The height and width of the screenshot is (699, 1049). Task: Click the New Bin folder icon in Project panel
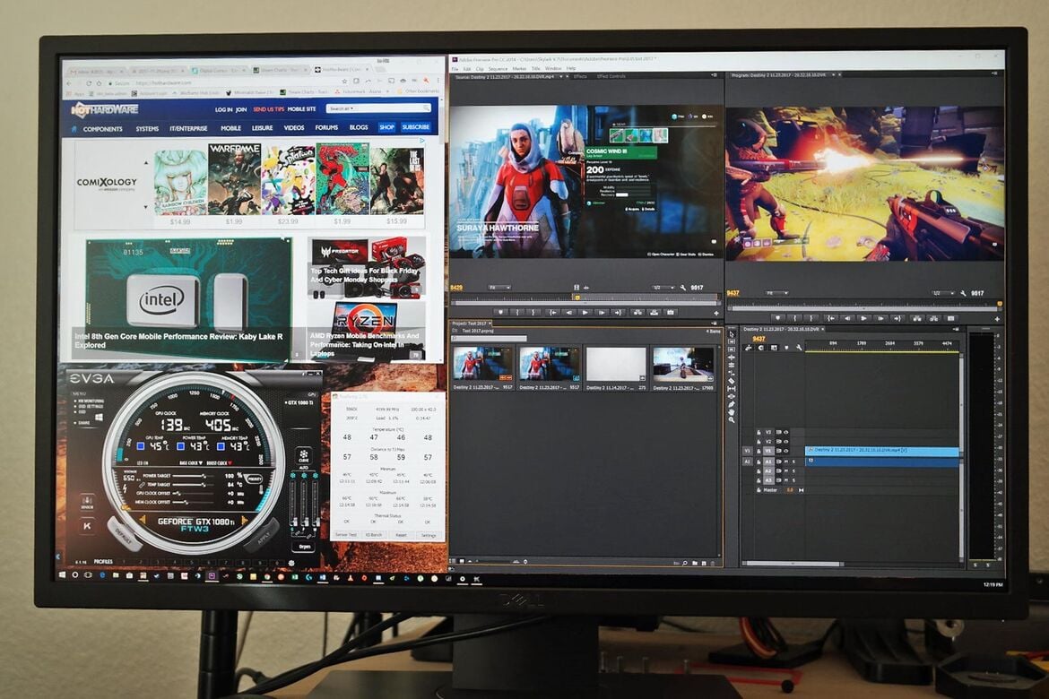(x=695, y=563)
